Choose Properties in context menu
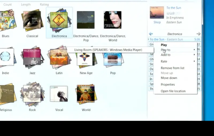The width and height of the screenshot is (214, 136). point(175,85)
